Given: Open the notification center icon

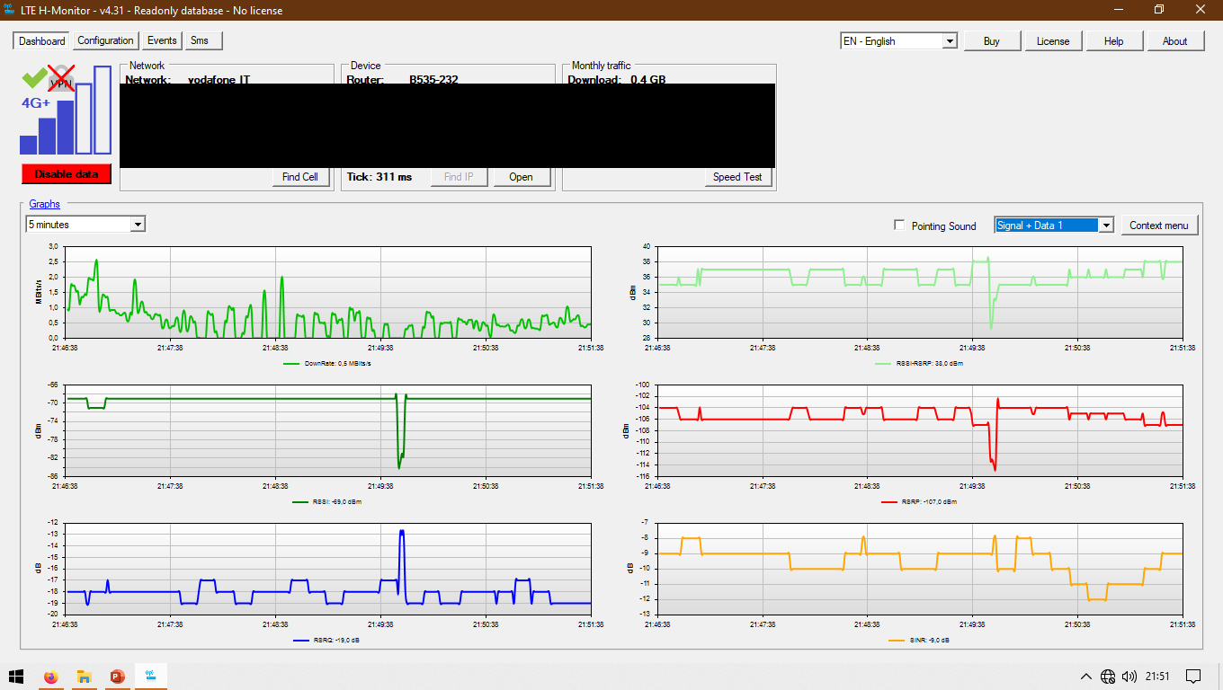Looking at the screenshot, I should point(1193,677).
